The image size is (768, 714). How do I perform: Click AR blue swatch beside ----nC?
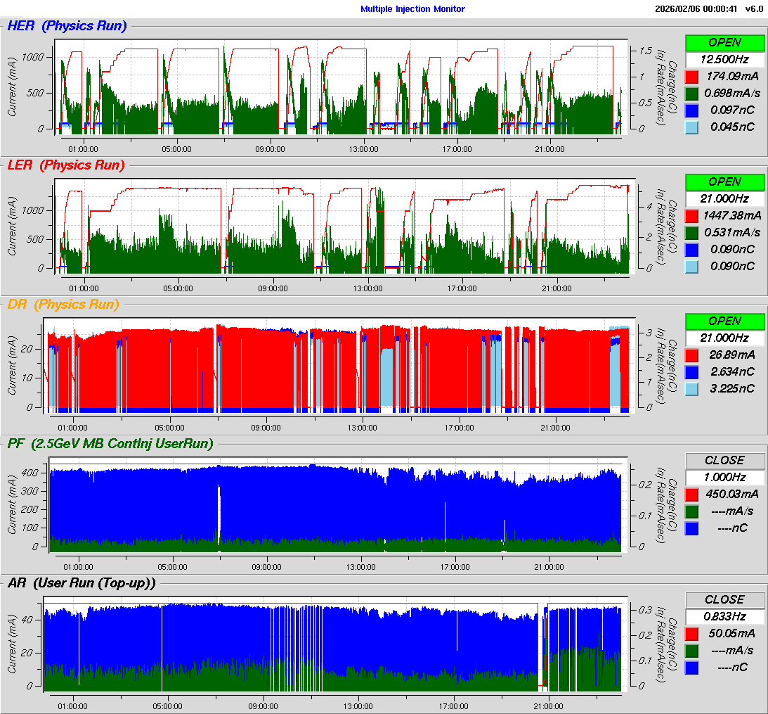pos(691,668)
